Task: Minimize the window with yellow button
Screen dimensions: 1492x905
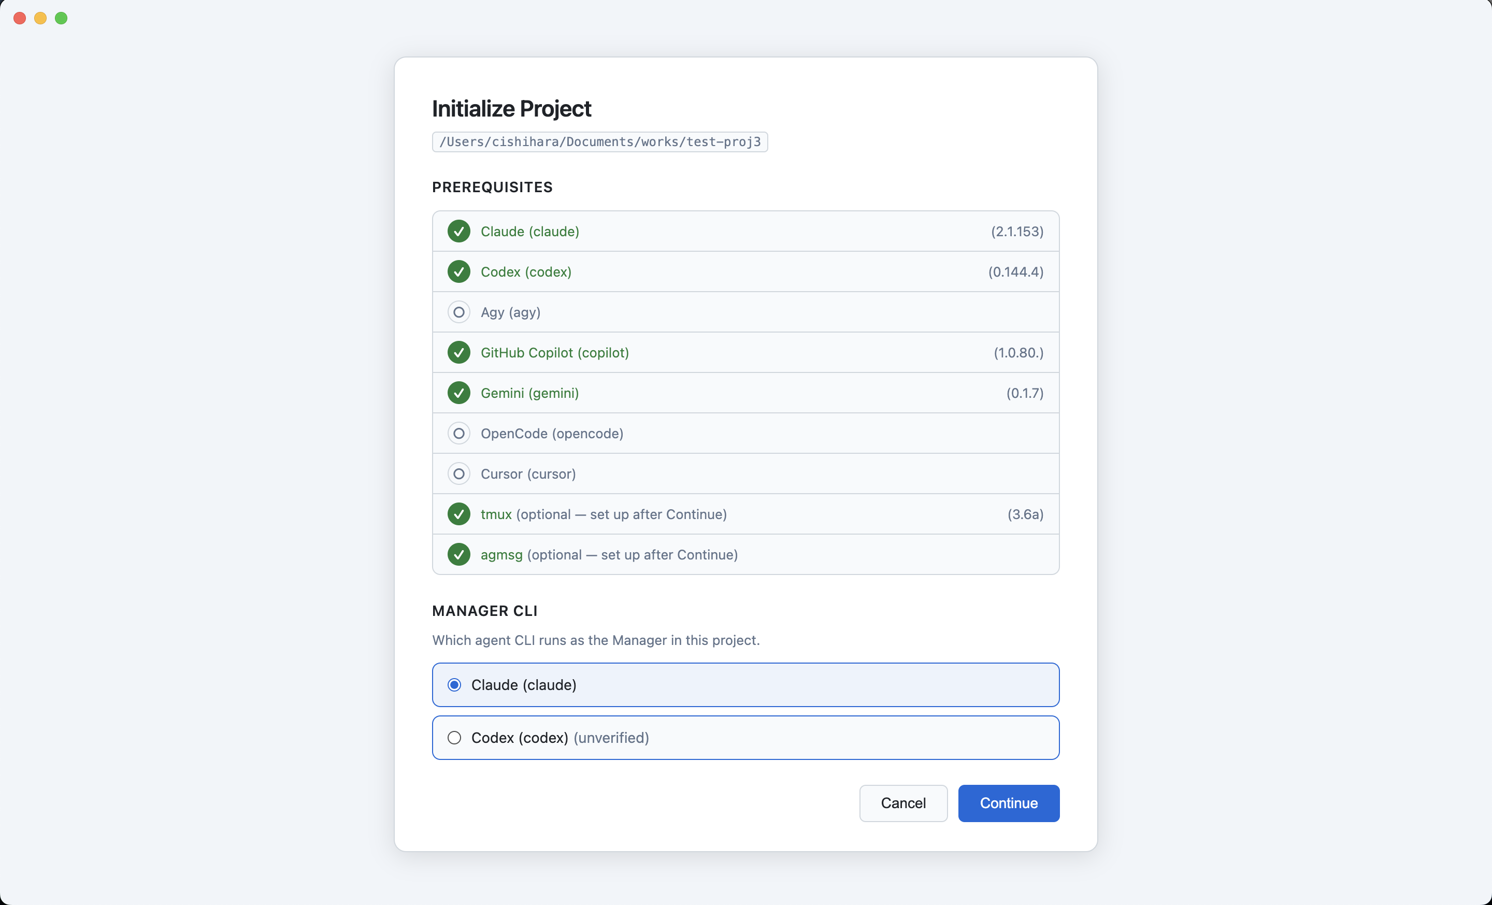Action: [x=40, y=18]
